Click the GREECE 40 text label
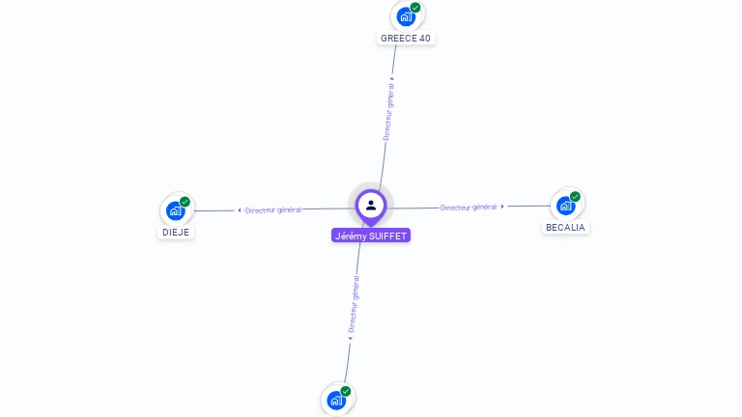The height and width of the screenshot is (417, 742). 406,39
